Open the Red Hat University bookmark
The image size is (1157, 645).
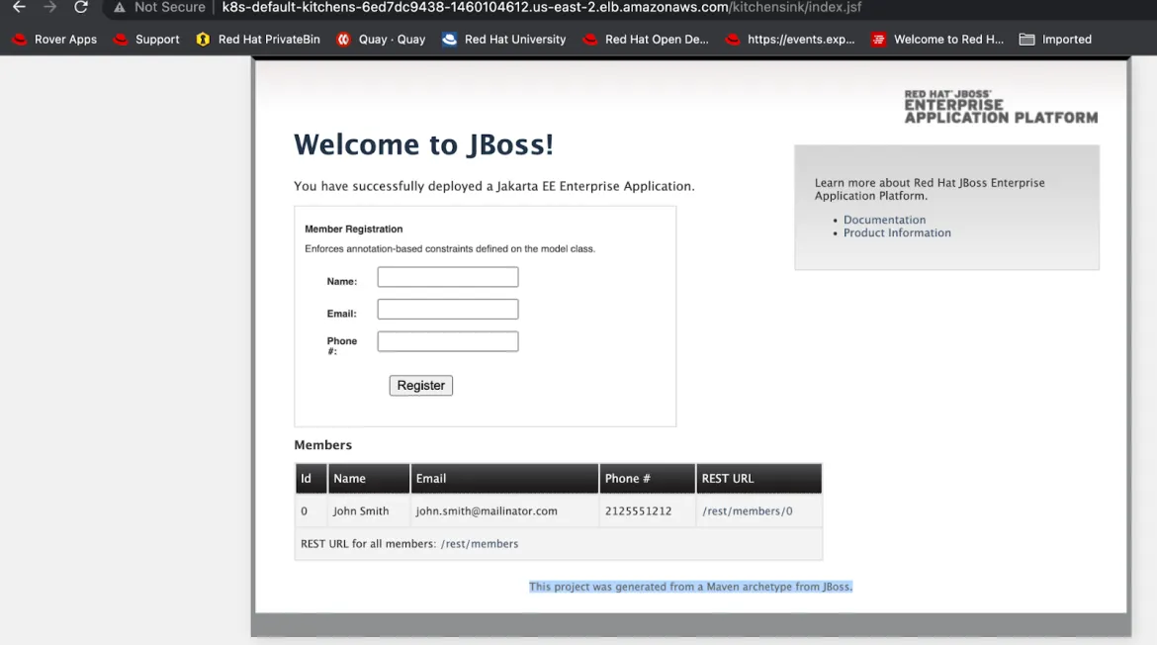504,40
